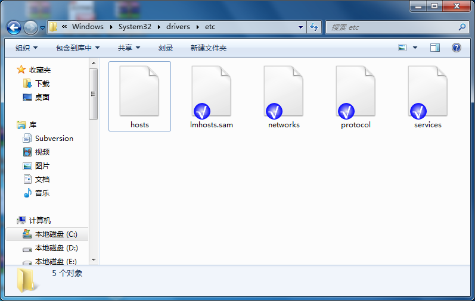Click the services file name label

pos(428,125)
